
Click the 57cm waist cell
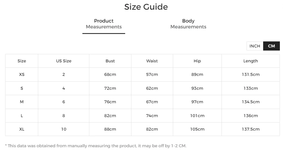pyautogui.click(x=152, y=74)
